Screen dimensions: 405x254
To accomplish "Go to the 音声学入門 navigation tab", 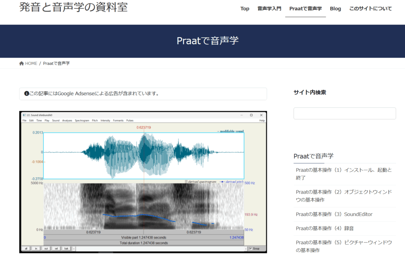I will click(x=269, y=9).
